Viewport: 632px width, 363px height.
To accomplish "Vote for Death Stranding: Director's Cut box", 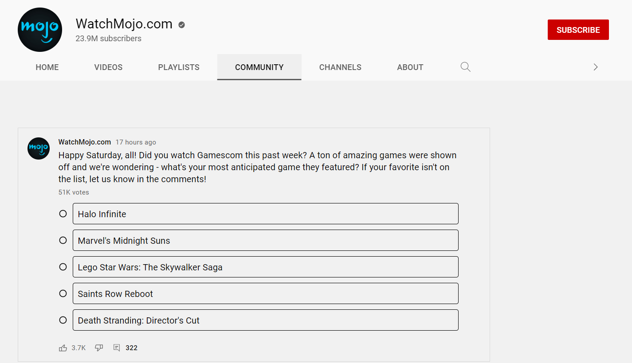I will tap(266, 320).
